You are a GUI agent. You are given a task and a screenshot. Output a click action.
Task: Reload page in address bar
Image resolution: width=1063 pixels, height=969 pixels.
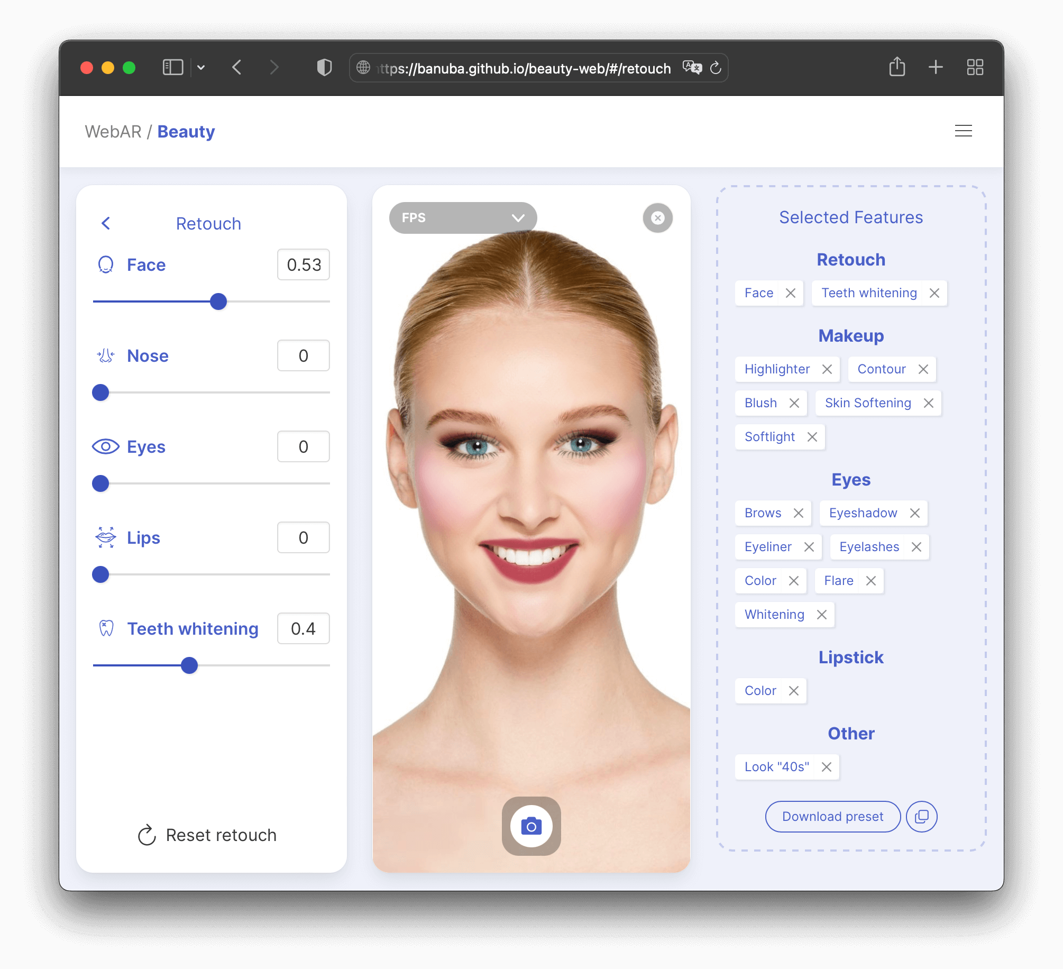(716, 68)
